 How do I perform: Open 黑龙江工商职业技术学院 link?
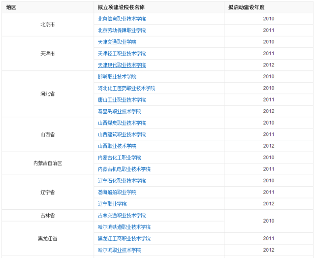(124, 238)
